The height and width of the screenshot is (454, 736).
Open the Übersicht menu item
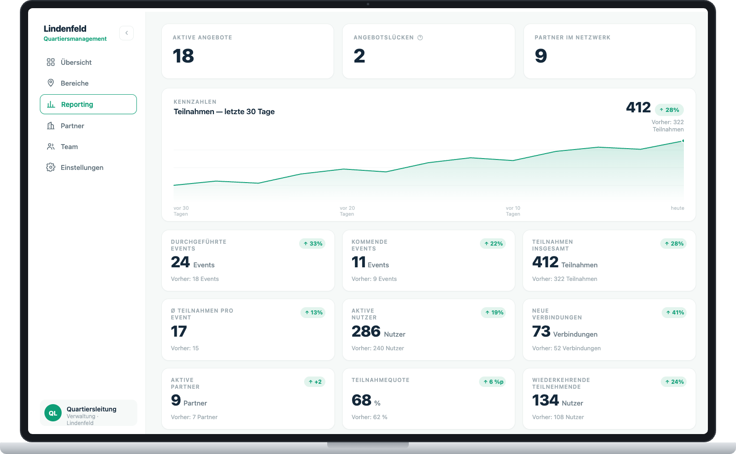pyautogui.click(x=88, y=62)
